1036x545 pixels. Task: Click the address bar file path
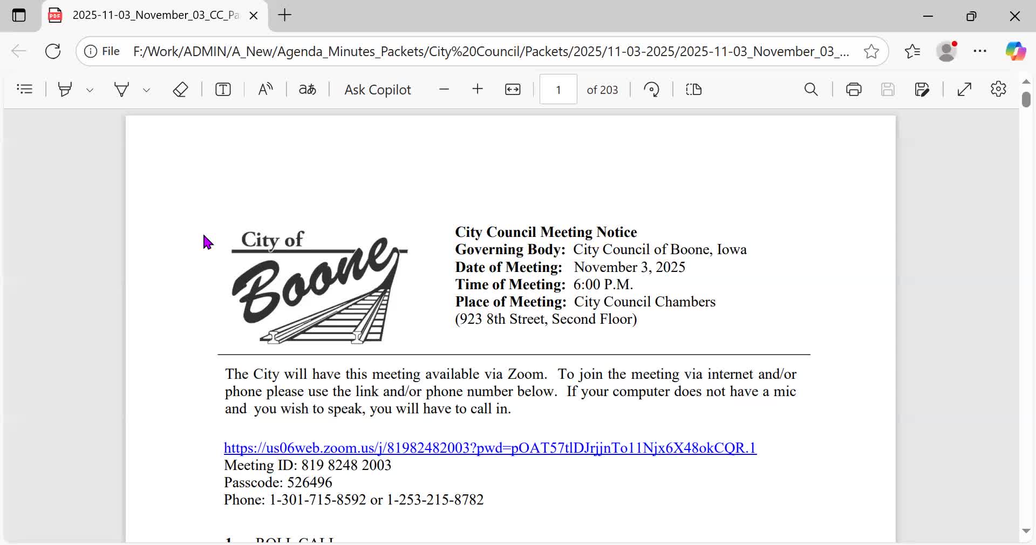[x=491, y=51]
